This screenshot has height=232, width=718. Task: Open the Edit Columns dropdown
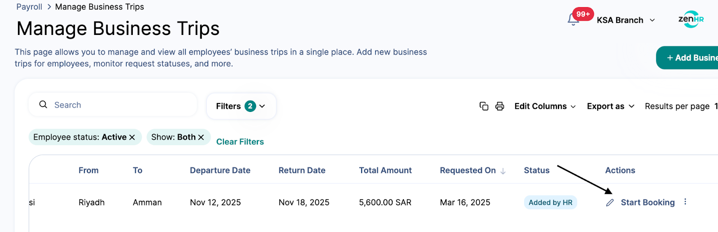coord(545,106)
